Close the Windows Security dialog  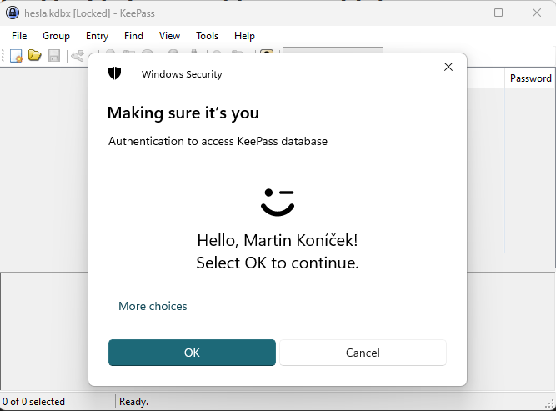tap(448, 67)
